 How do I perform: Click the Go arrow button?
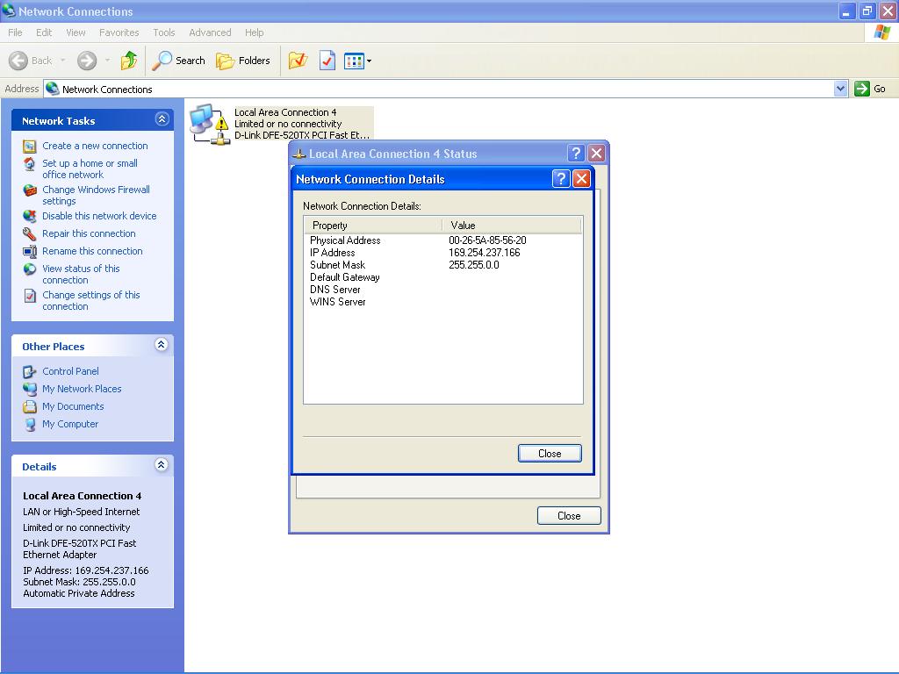[871, 89]
